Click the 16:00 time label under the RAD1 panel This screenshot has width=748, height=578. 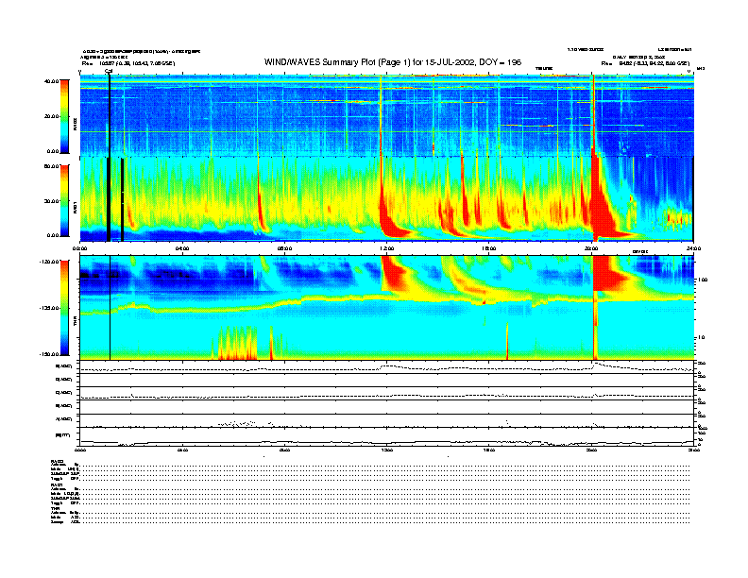489,248
